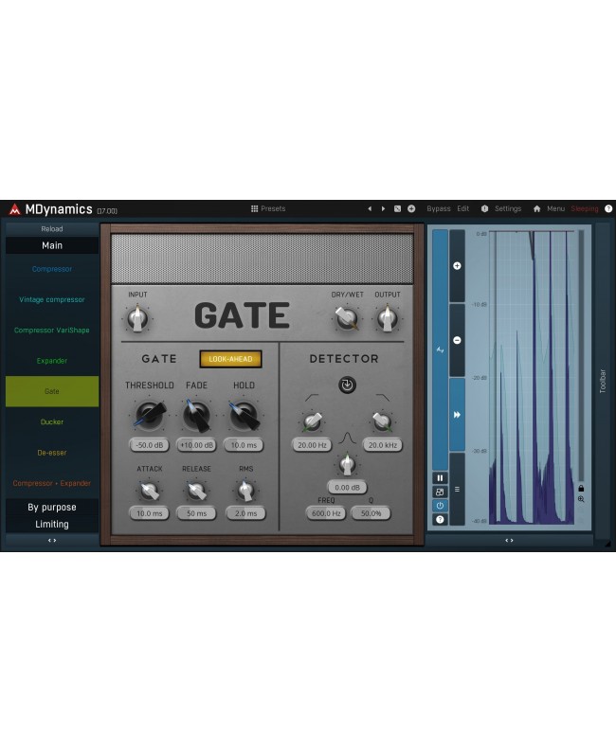This screenshot has height=752, width=616.
Task: Open the meter help question icon
Action: [440, 519]
